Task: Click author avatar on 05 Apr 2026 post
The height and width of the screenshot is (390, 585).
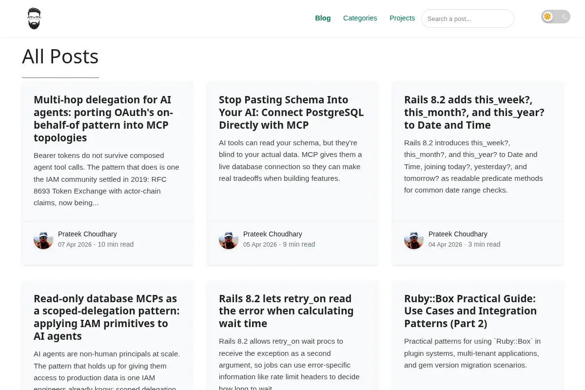Action: [229, 239]
